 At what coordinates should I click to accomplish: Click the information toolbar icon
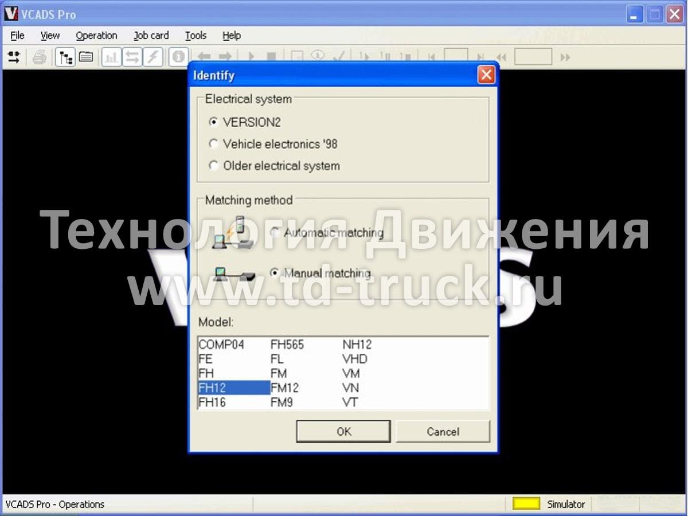tap(179, 57)
